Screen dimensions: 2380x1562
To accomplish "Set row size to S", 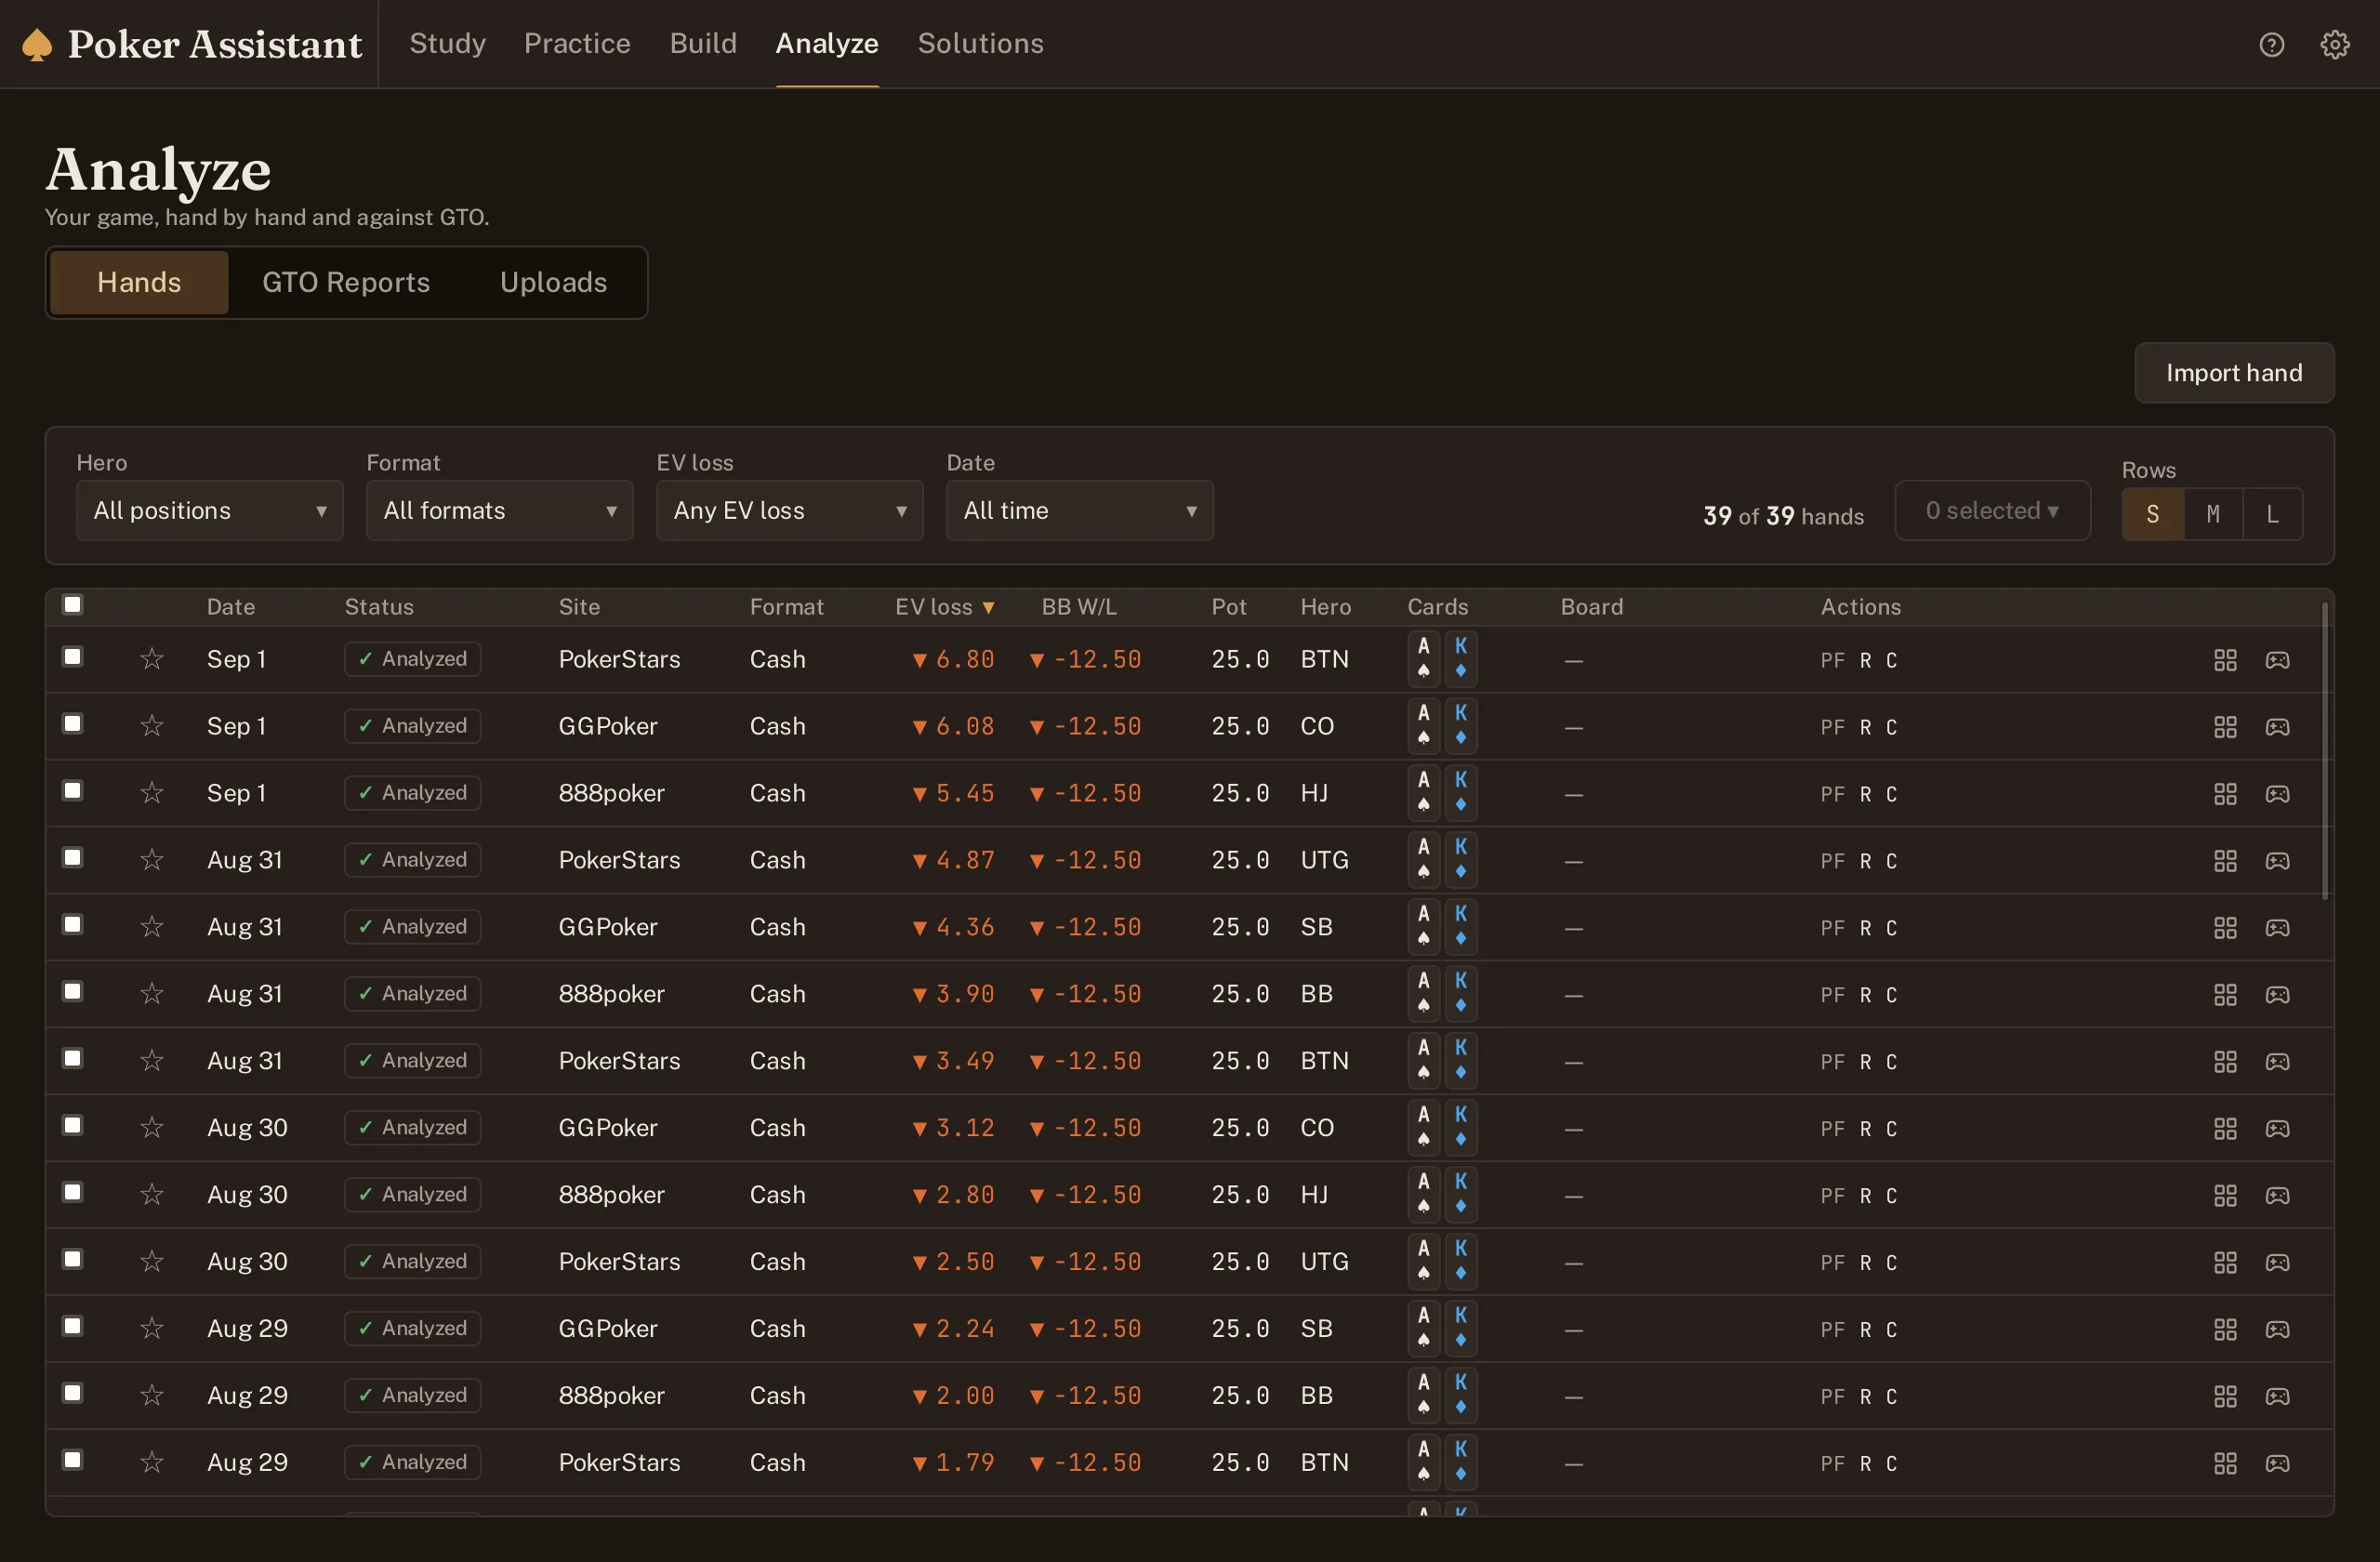I will click(2152, 514).
